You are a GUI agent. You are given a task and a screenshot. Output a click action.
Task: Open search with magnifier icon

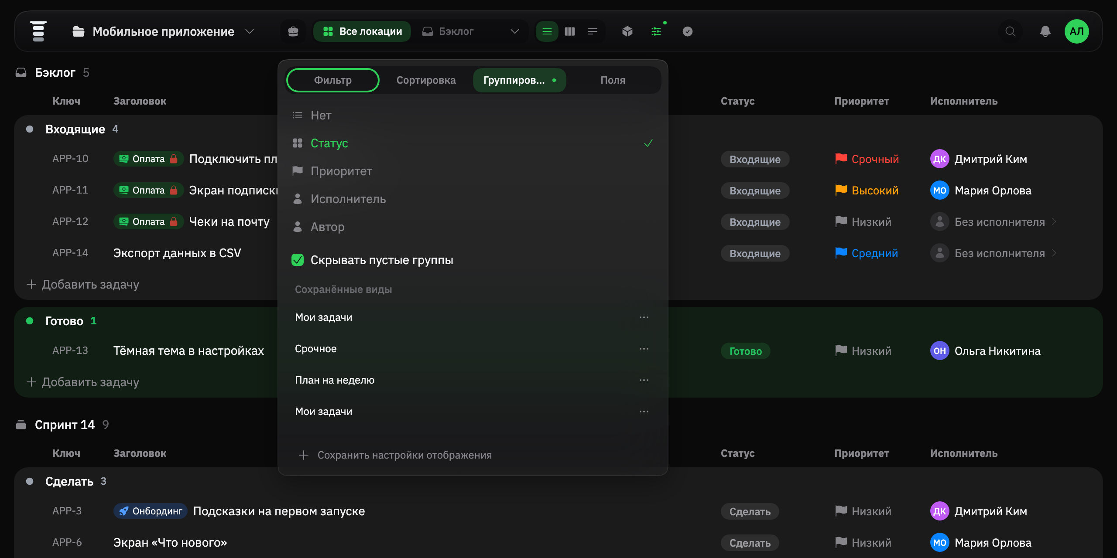1011,31
